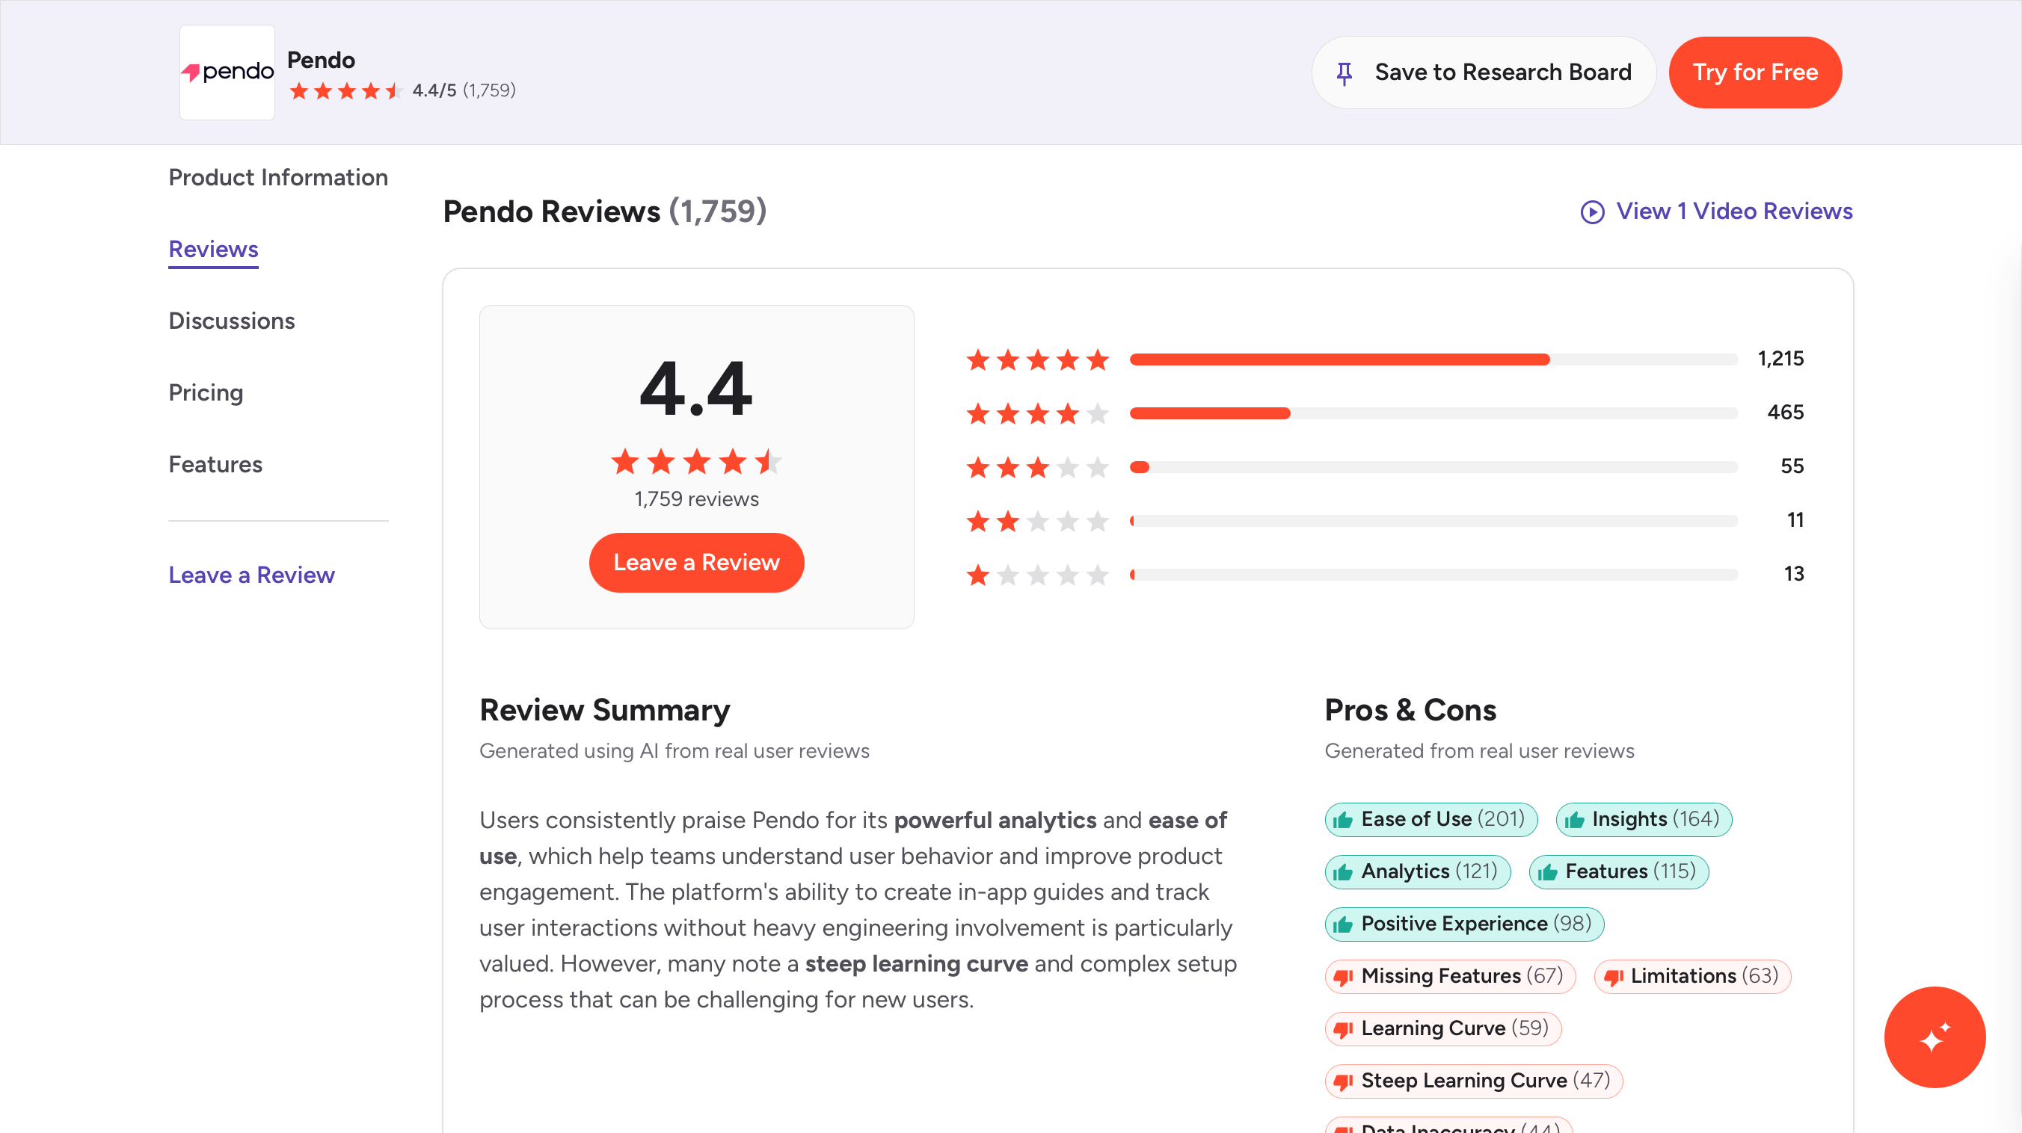Open the Discussions section in sidebar
This screenshot has height=1133, width=2022.
[x=232, y=321]
